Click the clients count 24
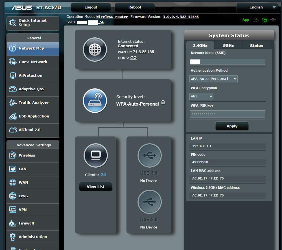Image resolution: width=282 pixels, height=250 pixels. pos(103,175)
